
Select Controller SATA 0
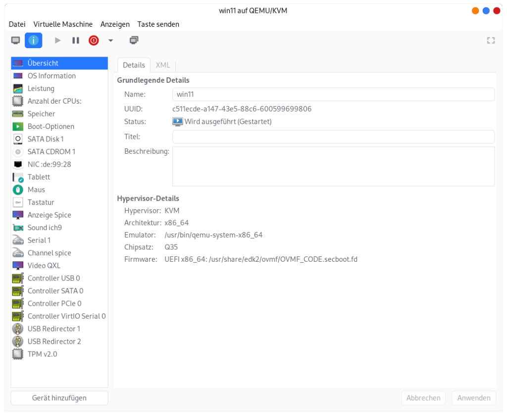point(59,291)
